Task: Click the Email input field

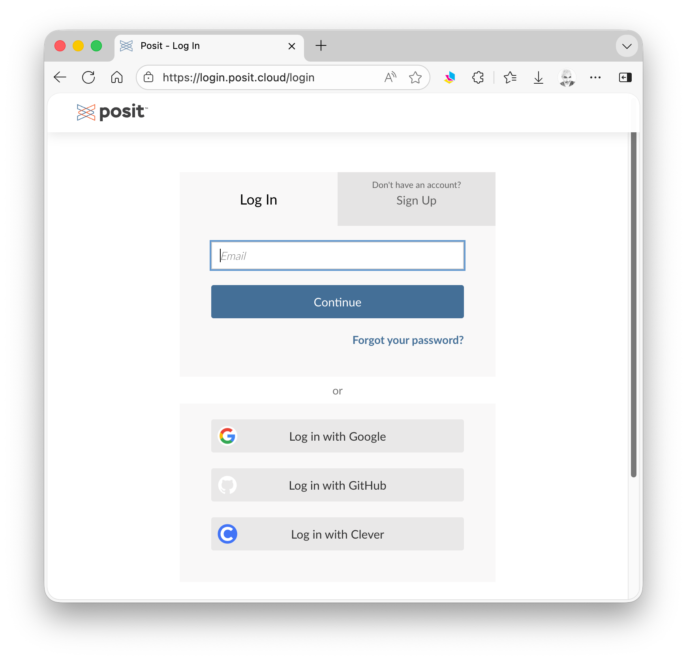Action: tap(338, 255)
